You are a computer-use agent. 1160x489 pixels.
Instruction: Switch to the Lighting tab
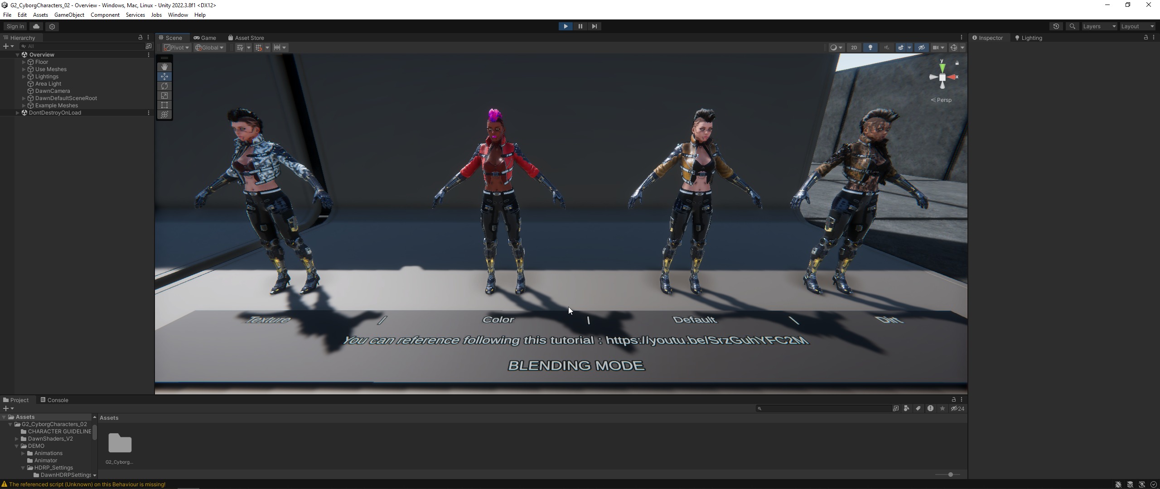tap(1029, 38)
